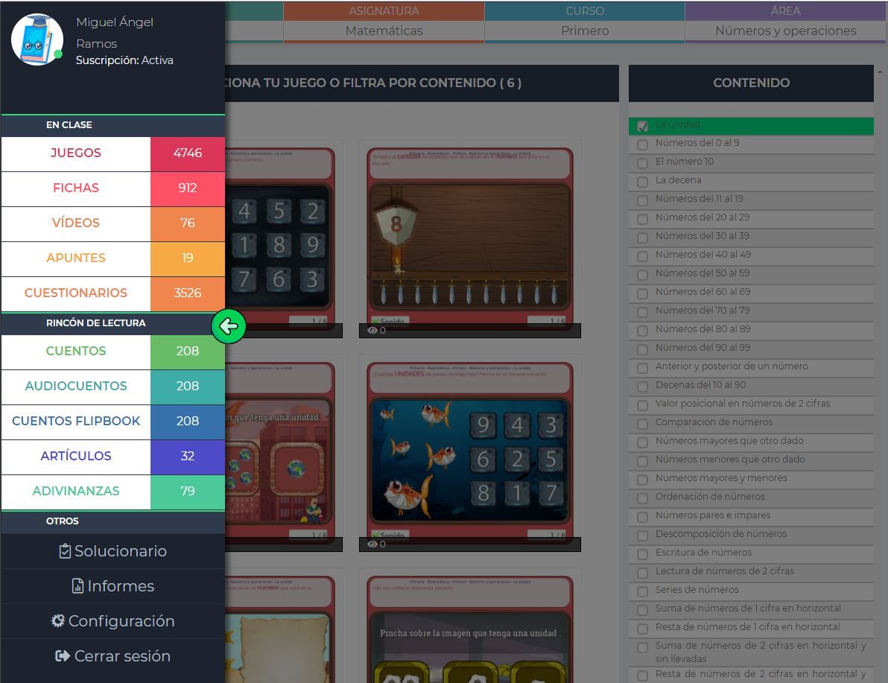Check Comparación de números
Image resolution: width=888 pixels, height=683 pixels.
point(642,425)
